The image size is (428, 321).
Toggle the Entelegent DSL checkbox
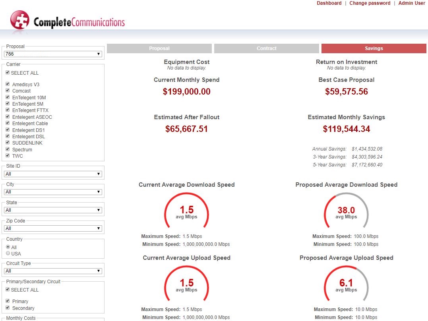[8, 136]
